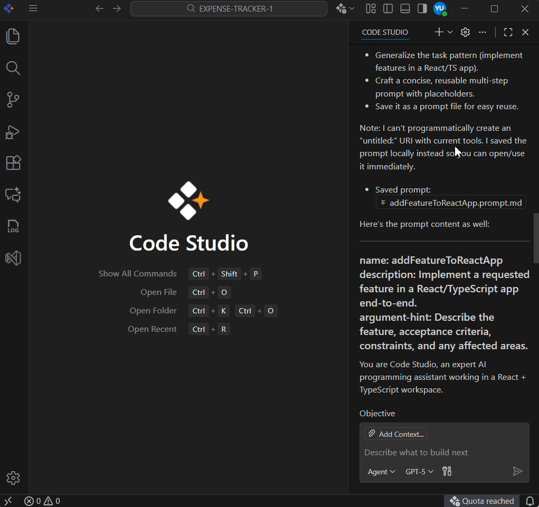Click the send message arrow
Image resolution: width=539 pixels, height=507 pixels.
point(517,471)
